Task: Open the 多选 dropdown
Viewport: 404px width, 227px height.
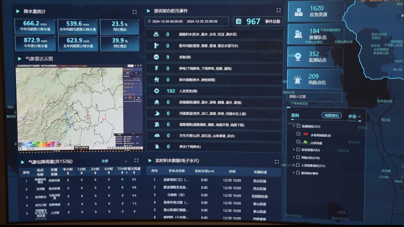Action: click(355, 116)
